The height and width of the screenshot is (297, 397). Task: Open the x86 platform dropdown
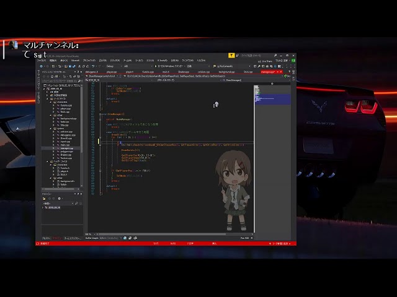coord(139,66)
